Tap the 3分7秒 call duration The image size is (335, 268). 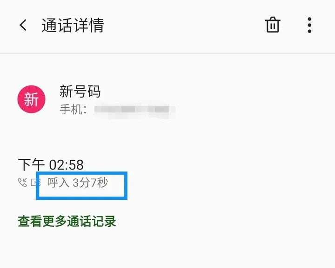coord(90,183)
